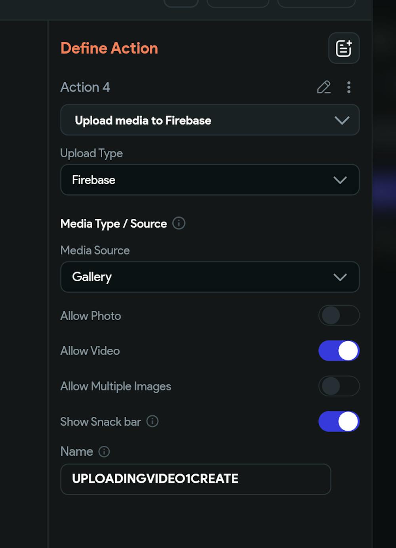
Task: Click info icon beside Show Snack bar
Action: 152,421
